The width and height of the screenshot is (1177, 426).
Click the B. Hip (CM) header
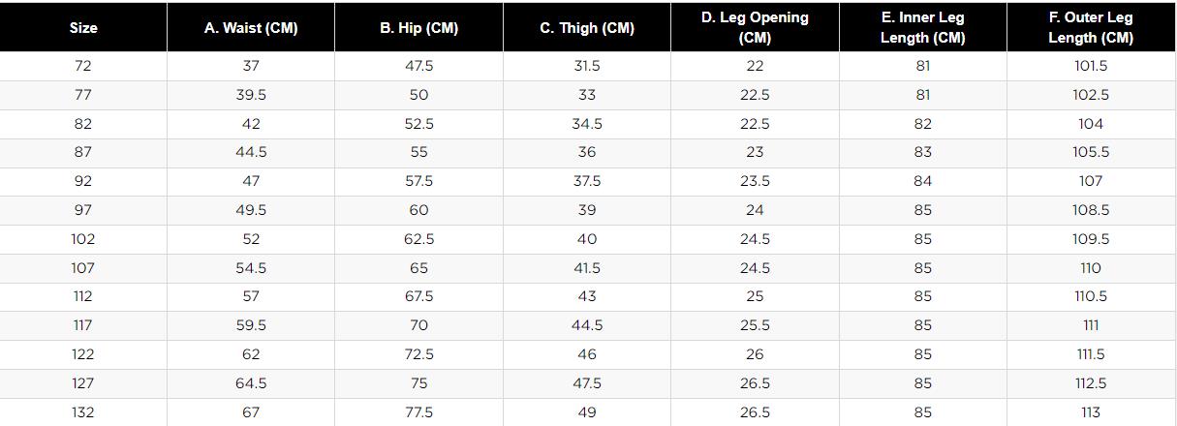418,28
